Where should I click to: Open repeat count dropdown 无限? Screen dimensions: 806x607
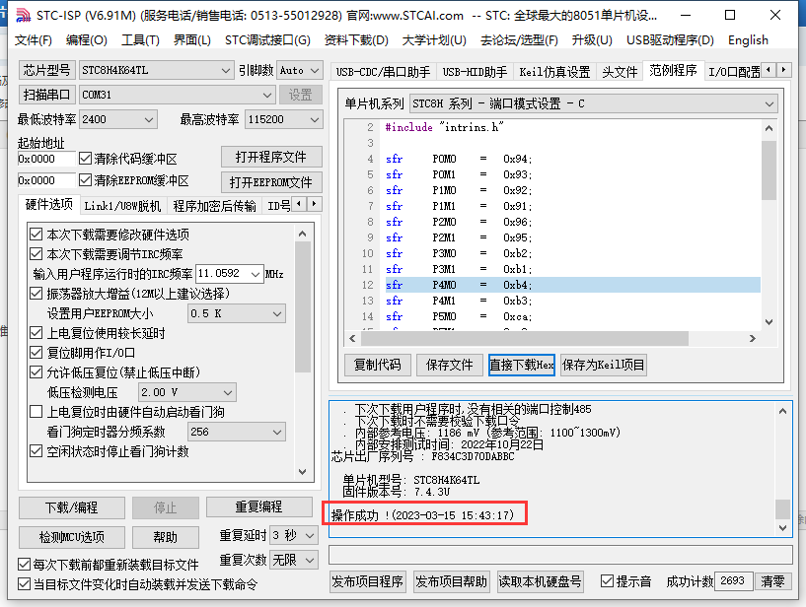[294, 560]
